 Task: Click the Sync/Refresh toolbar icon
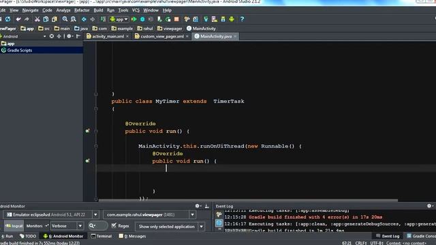8,19
